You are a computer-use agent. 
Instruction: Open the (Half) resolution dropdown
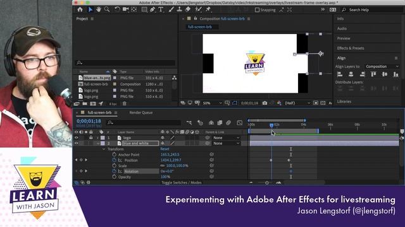click(x=297, y=103)
